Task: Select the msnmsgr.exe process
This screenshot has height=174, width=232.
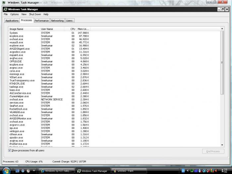Action: pos(49,74)
